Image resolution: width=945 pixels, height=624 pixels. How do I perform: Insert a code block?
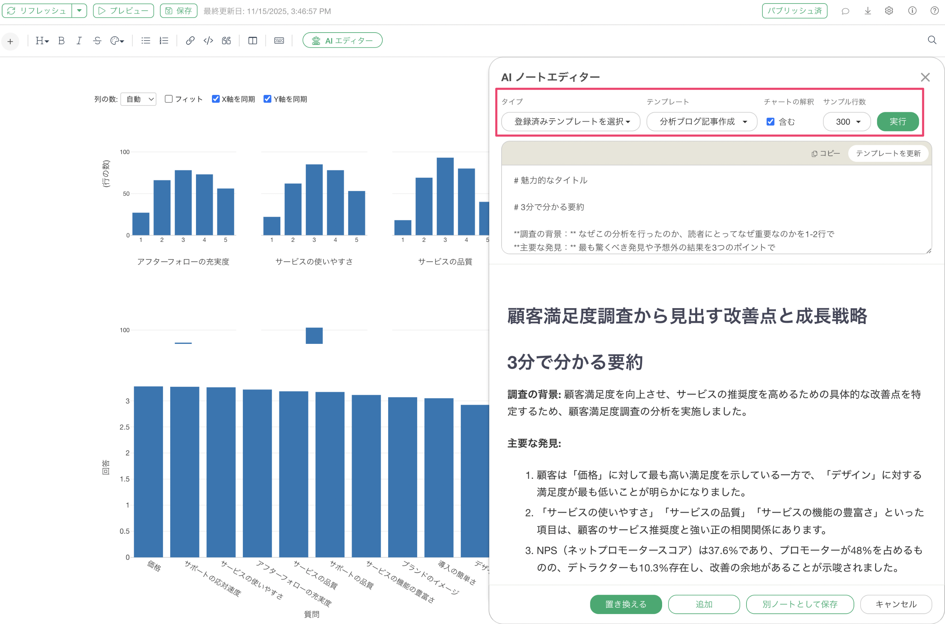[208, 41]
